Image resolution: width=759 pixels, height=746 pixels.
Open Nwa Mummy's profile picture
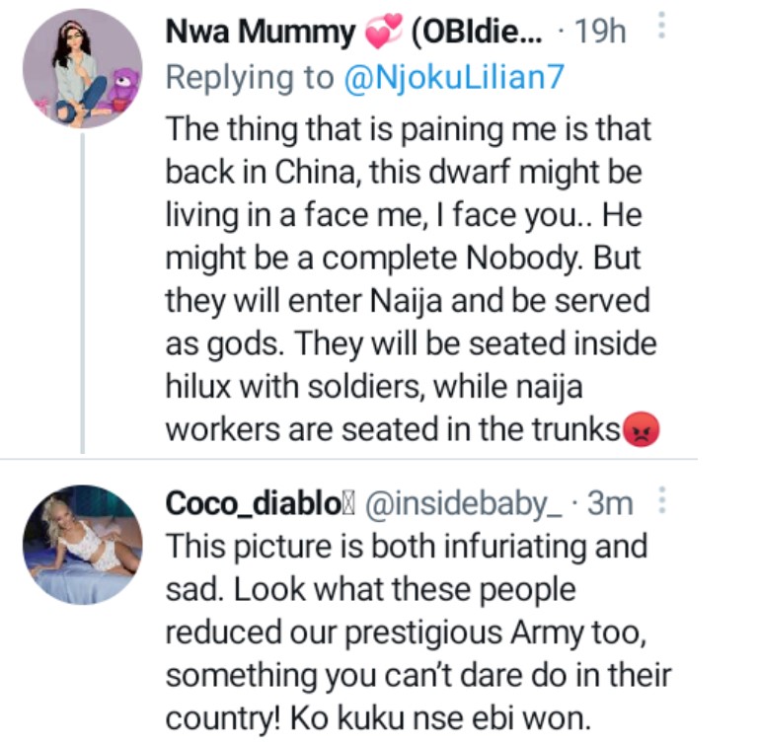pyautogui.click(x=83, y=68)
